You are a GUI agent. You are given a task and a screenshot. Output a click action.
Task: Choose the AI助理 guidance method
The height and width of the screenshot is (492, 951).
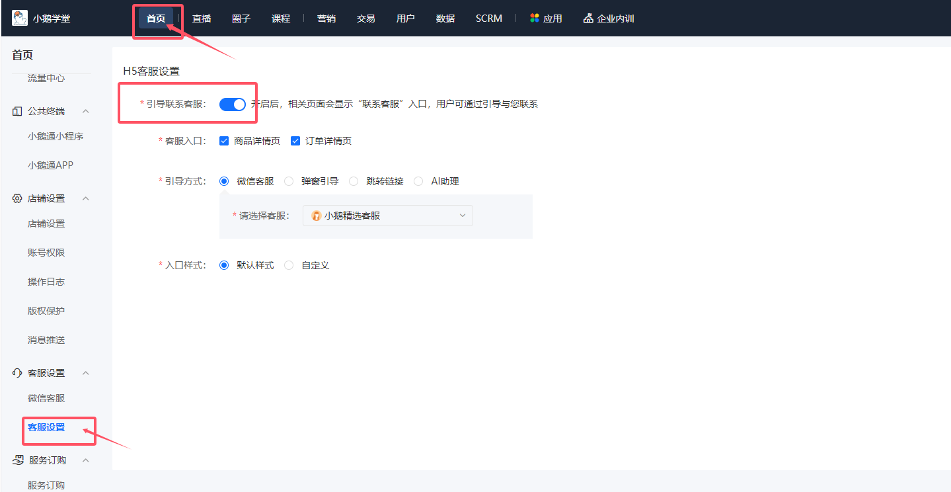tap(418, 181)
